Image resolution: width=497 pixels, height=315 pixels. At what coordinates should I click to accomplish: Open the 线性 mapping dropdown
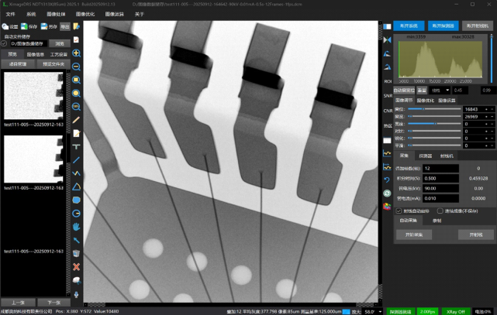point(440,90)
